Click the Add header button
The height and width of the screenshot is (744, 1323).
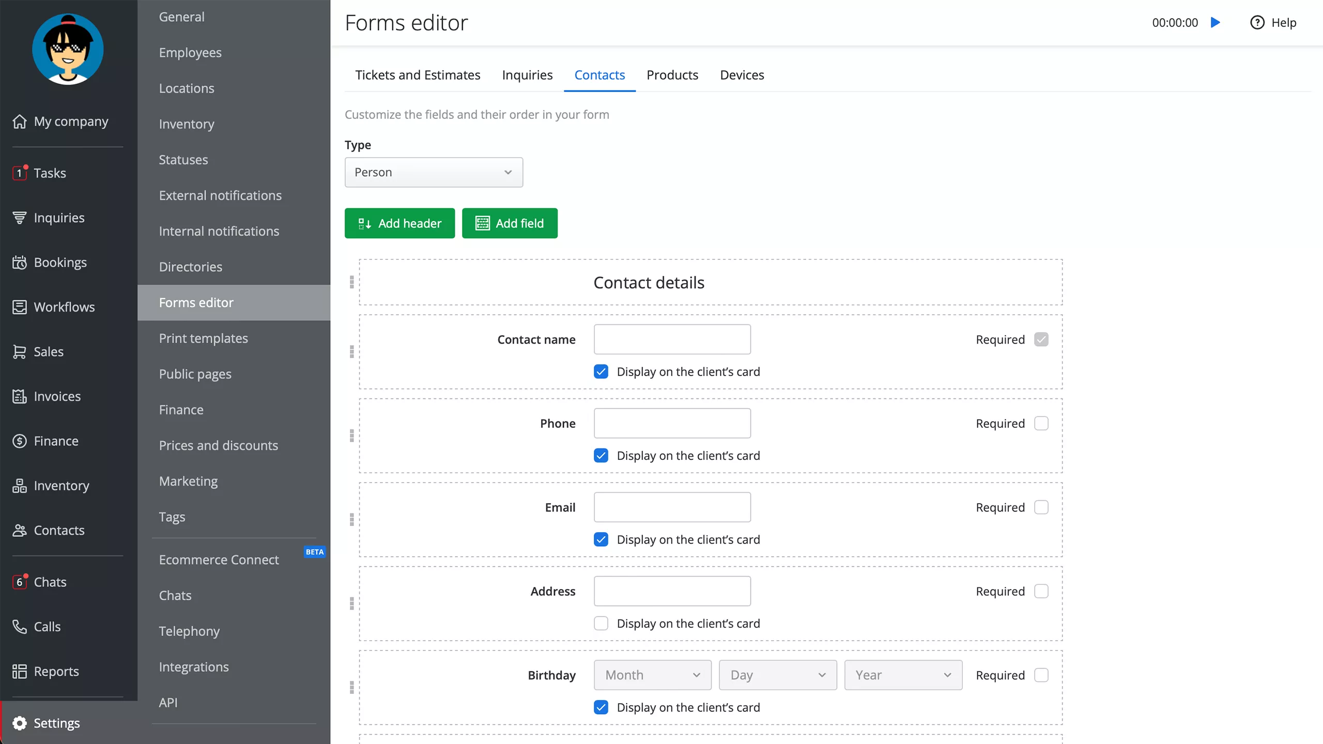[x=399, y=223]
